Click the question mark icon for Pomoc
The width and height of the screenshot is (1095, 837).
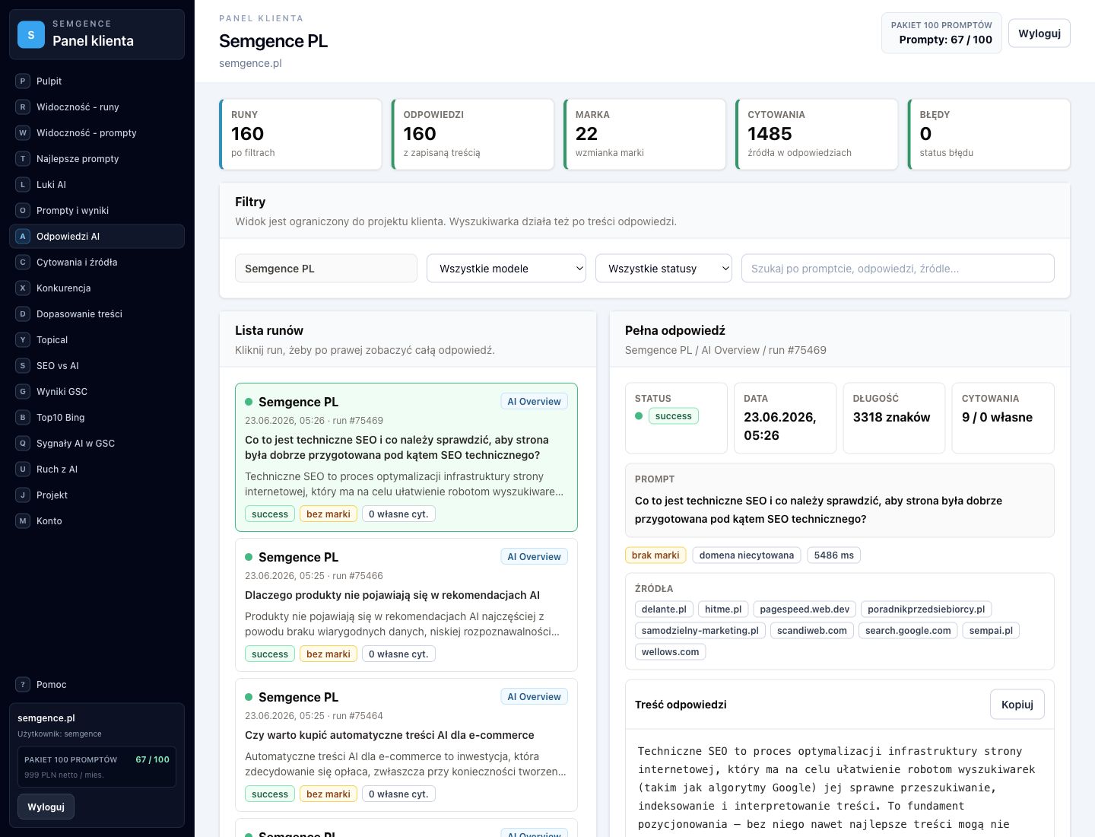pos(23,685)
